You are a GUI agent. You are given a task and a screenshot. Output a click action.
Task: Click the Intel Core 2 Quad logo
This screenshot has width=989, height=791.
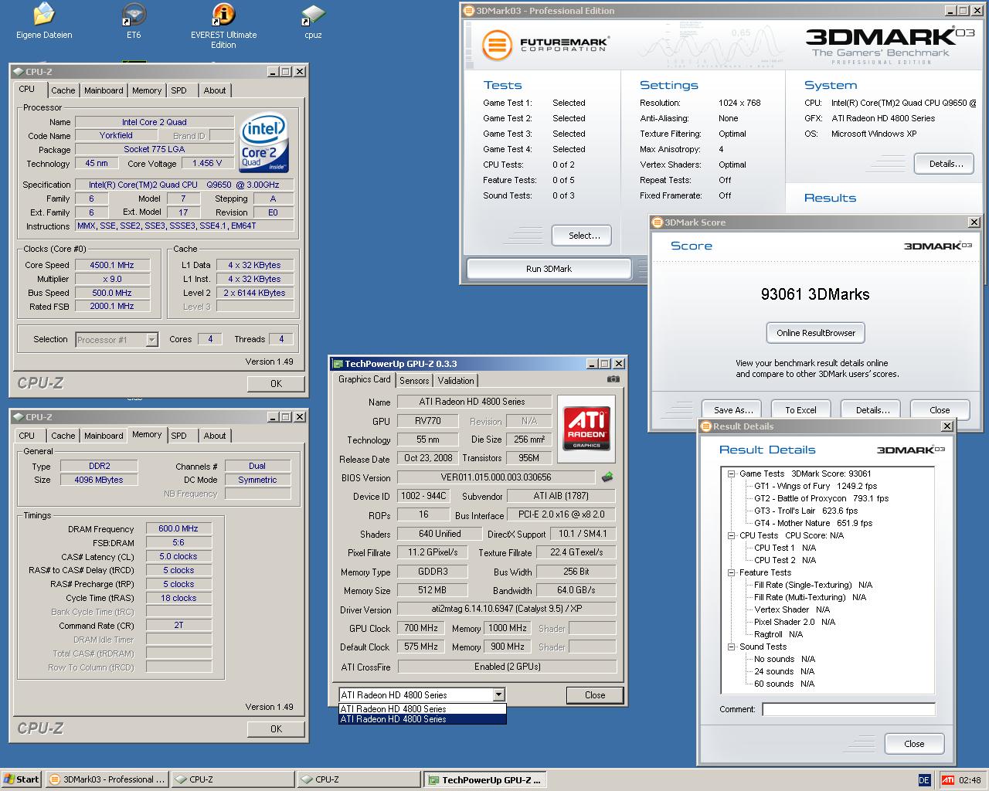[263, 143]
